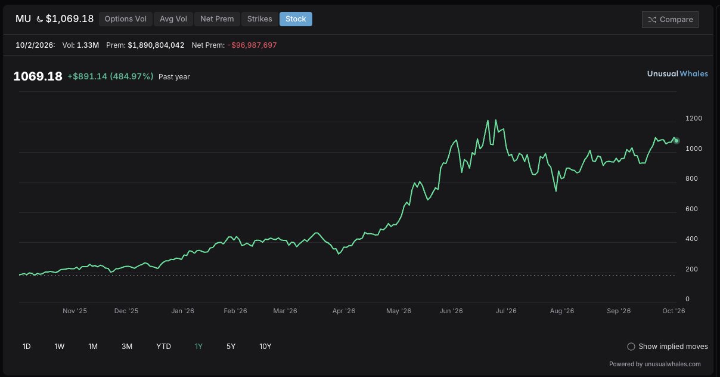Click the header price $1,069.18

70,19
